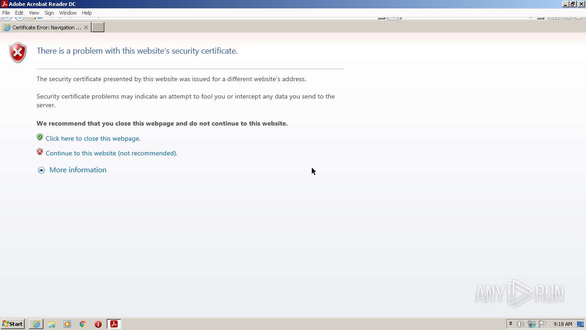
Task: Open the Windows Start menu
Action: coord(12,324)
